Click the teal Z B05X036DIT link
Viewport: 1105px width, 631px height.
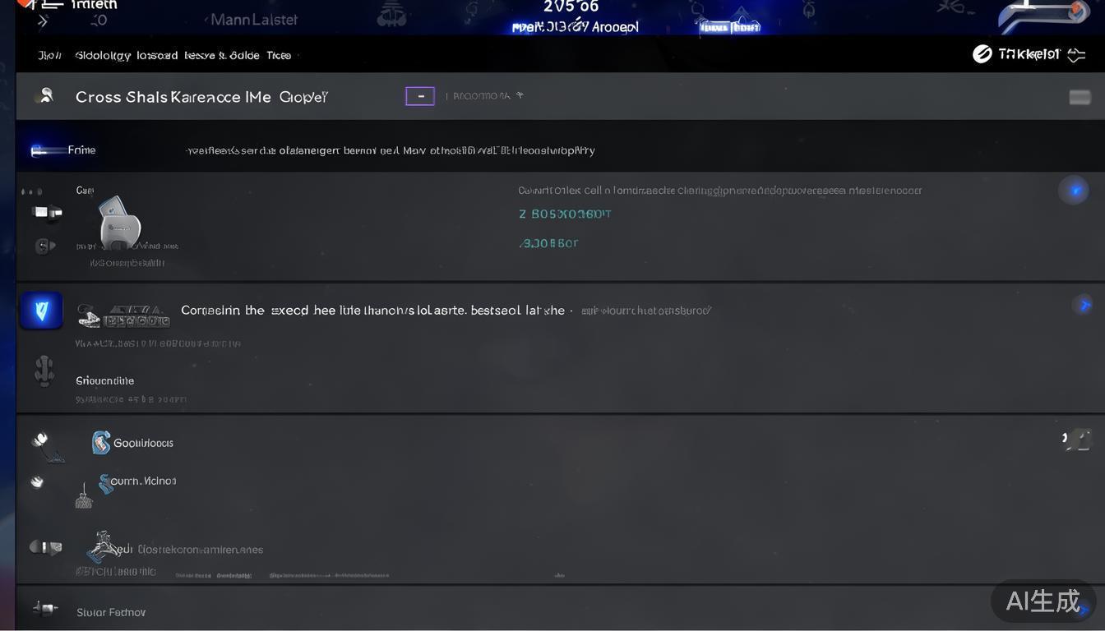point(565,214)
